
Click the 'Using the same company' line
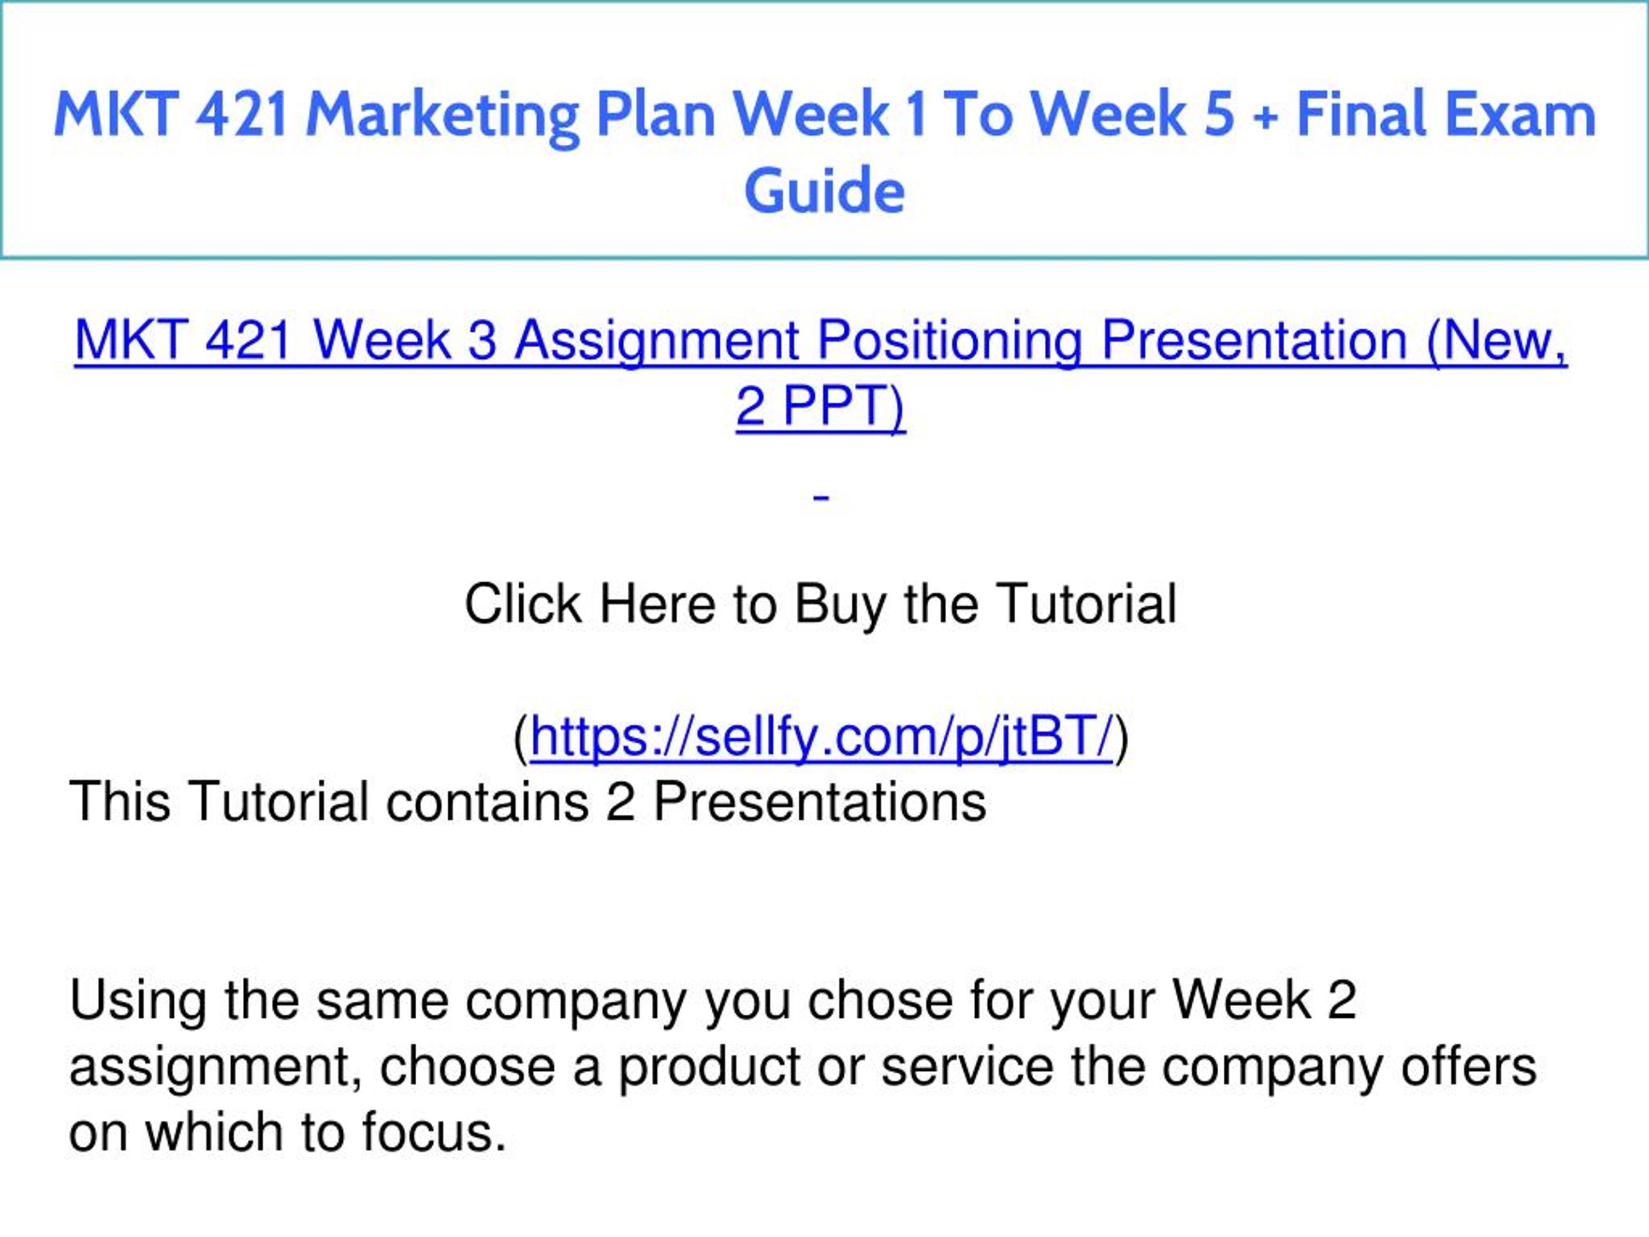[712, 1001]
